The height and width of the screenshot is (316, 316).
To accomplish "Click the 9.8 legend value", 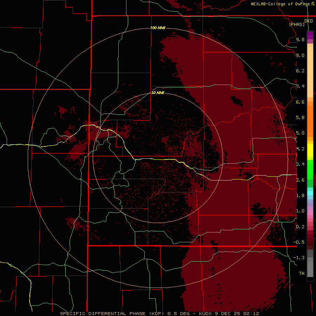I will pyautogui.click(x=300, y=39).
